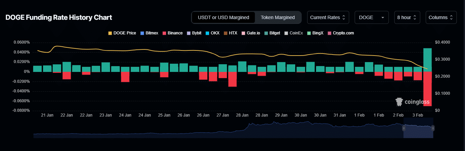
Task: Open the 8 hour interval dropdown
Action: click(407, 17)
